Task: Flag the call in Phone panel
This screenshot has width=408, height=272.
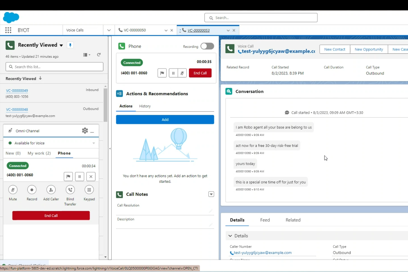Action: 162,73
